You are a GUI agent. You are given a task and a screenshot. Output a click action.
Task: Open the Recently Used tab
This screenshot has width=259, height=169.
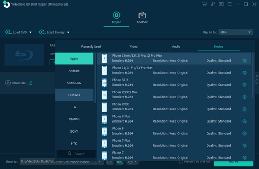coord(91,47)
